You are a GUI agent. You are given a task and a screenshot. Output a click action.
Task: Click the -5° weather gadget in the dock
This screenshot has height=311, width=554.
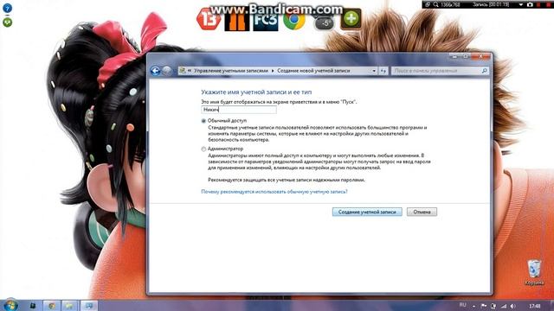[x=324, y=23]
